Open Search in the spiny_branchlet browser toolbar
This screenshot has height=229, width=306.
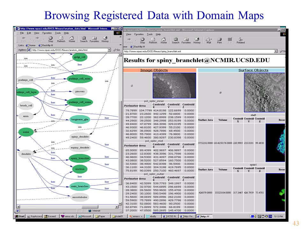click(x=176, y=40)
